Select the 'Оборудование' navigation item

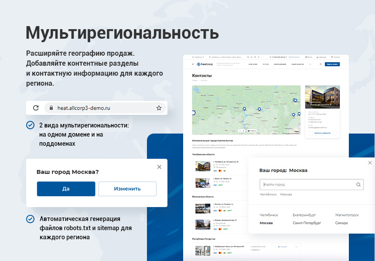click(279, 64)
